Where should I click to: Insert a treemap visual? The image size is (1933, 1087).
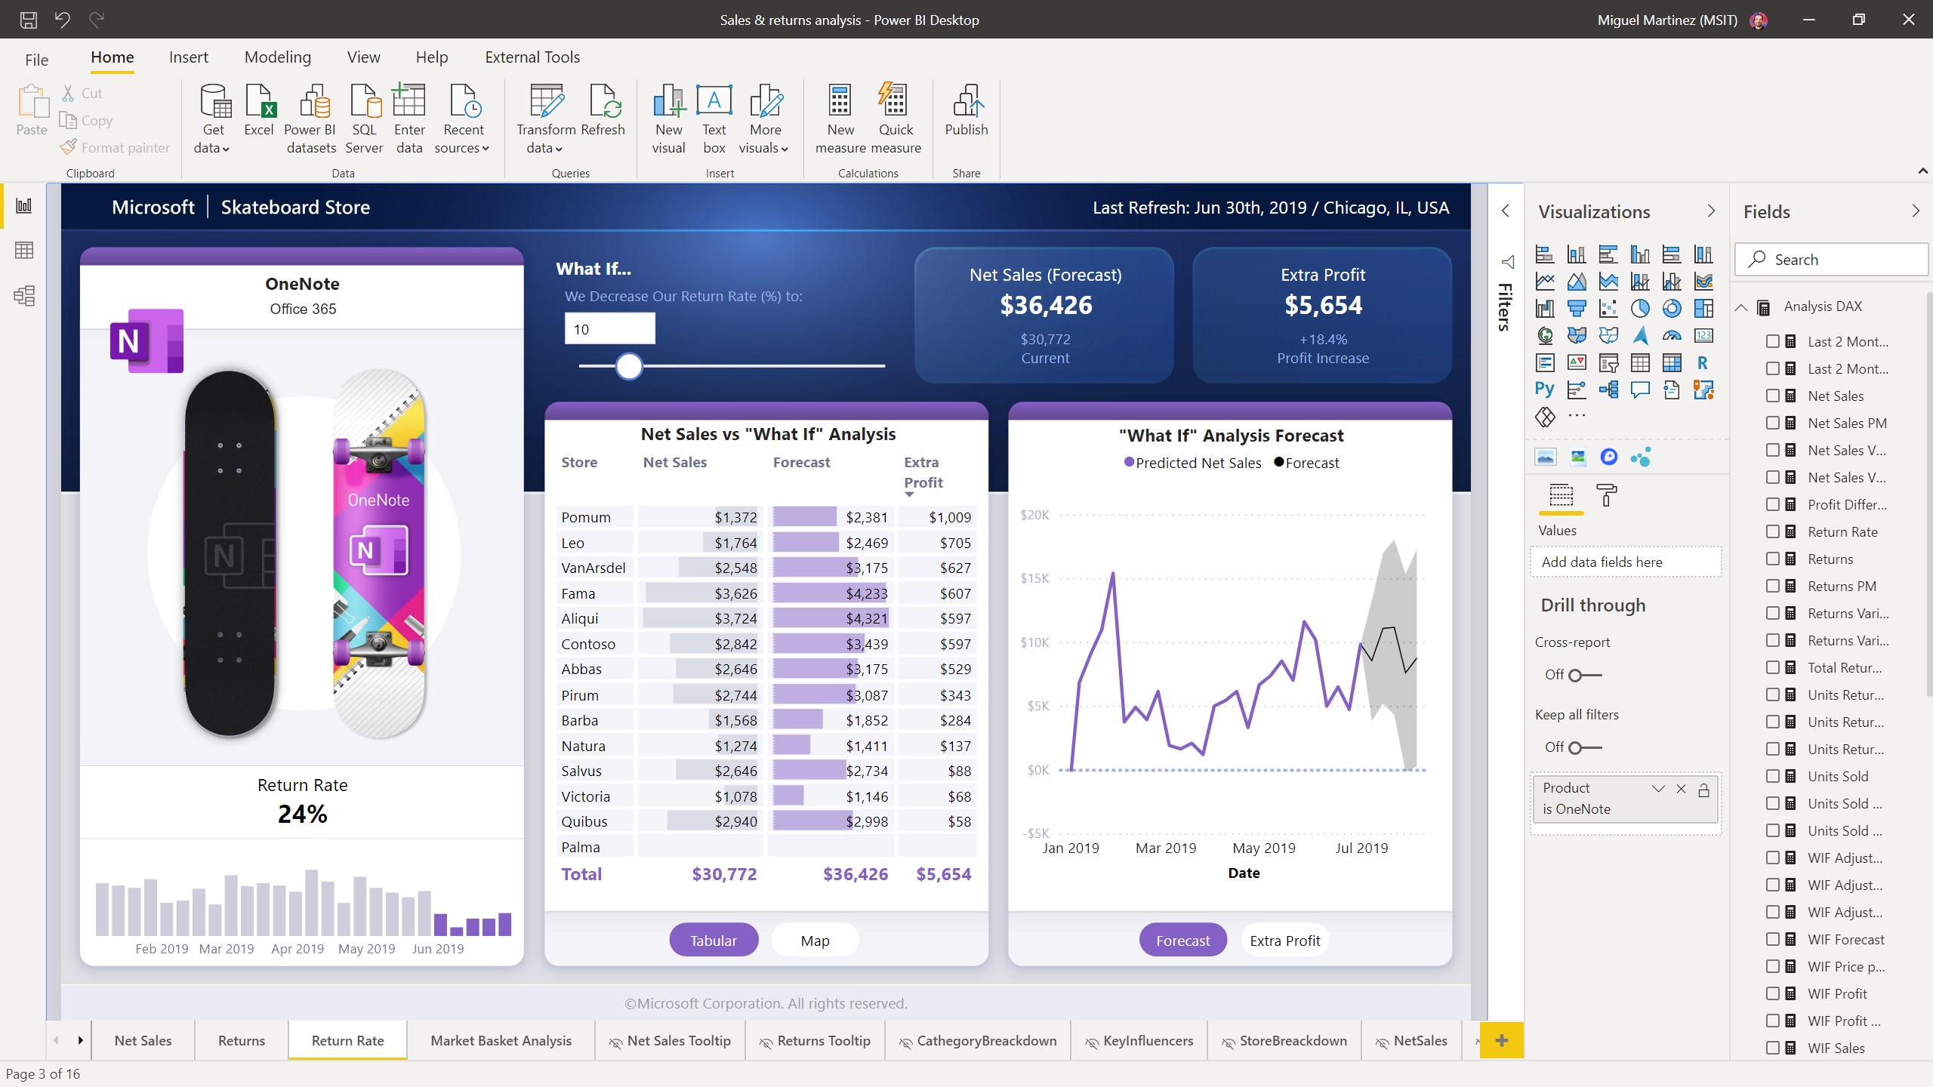tap(1703, 309)
